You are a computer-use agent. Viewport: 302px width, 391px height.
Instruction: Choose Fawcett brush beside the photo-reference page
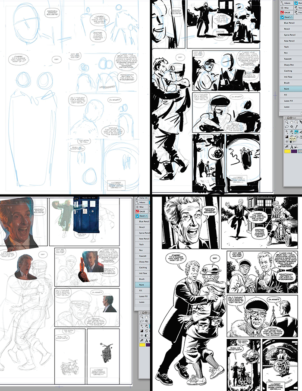coord(142,256)
